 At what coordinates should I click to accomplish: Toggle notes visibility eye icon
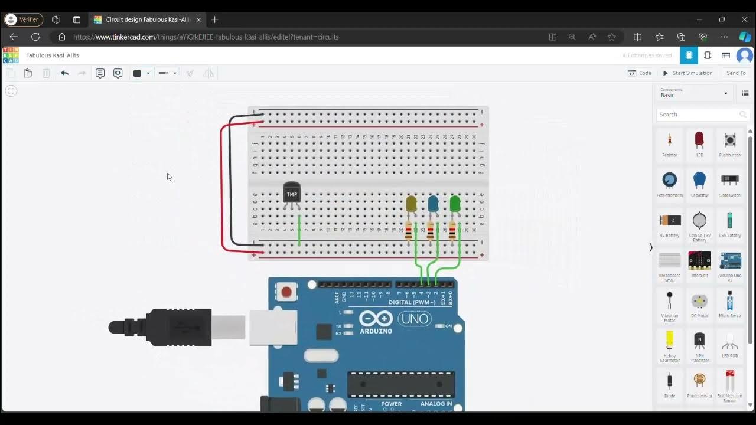point(118,73)
